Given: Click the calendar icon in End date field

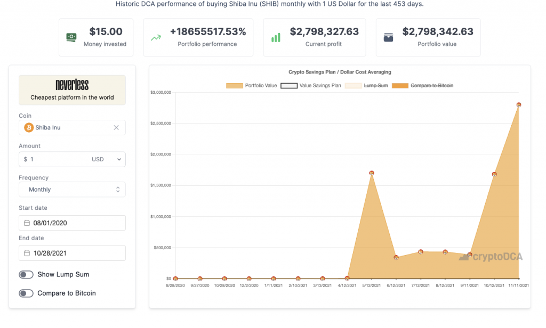Looking at the screenshot, I should [x=27, y=253].
